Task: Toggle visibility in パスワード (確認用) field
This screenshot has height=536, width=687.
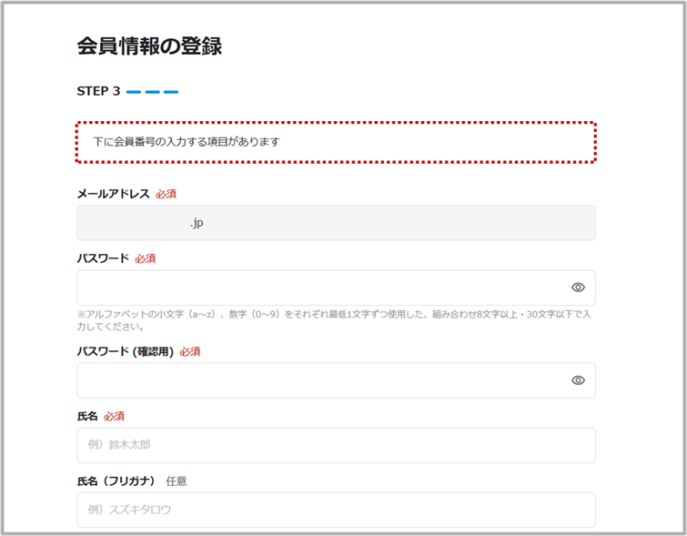Action: (578, 380)
